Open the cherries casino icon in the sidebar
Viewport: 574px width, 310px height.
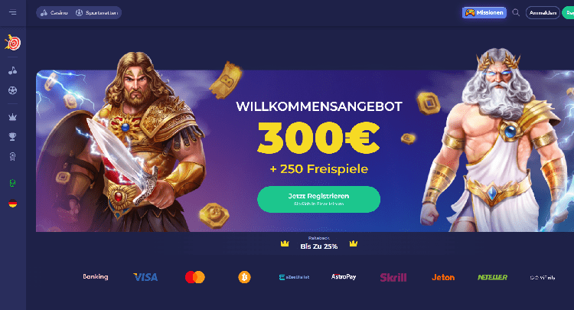point(13,70)
